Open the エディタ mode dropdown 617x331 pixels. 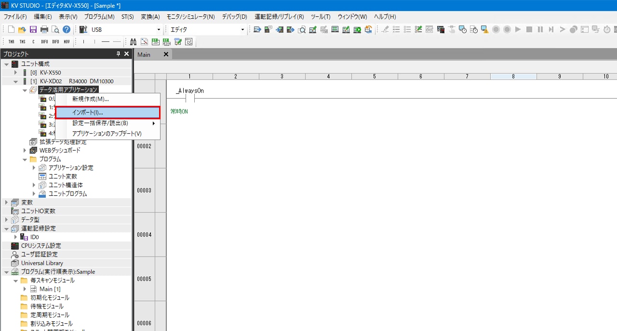click(242, 30)
